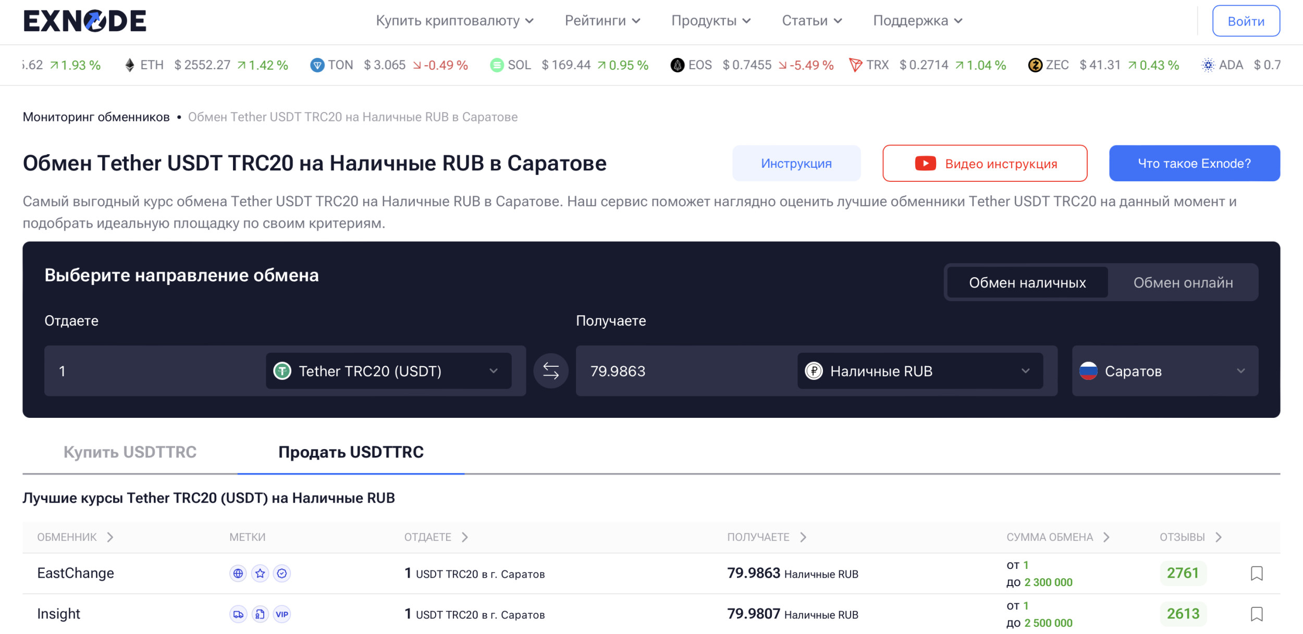Sort the table by ПОЛУЧАЕТЕ column

click(766, 537)
